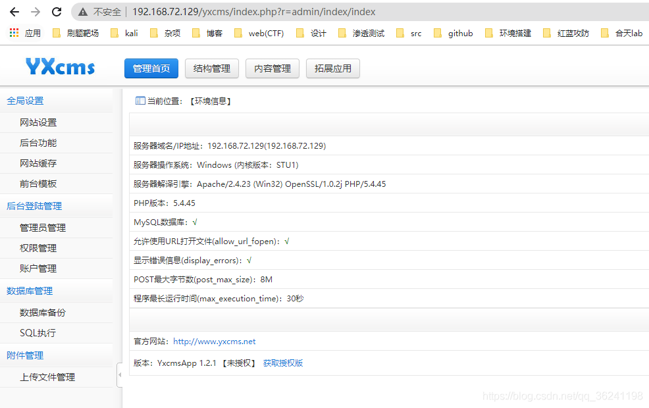The image size is (649, 408).
Task: Click the allow_url_fopen row
Action: [389, 242]
